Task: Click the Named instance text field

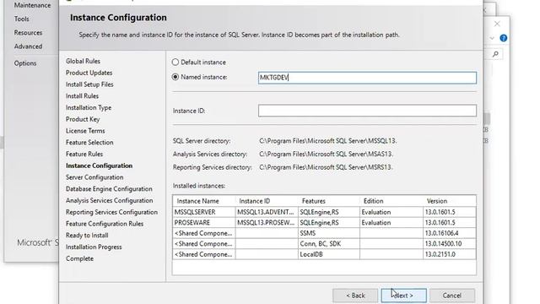Action: 367,78
